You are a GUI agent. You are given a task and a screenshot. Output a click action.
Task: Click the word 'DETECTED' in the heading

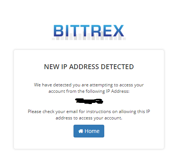[117, 66]
